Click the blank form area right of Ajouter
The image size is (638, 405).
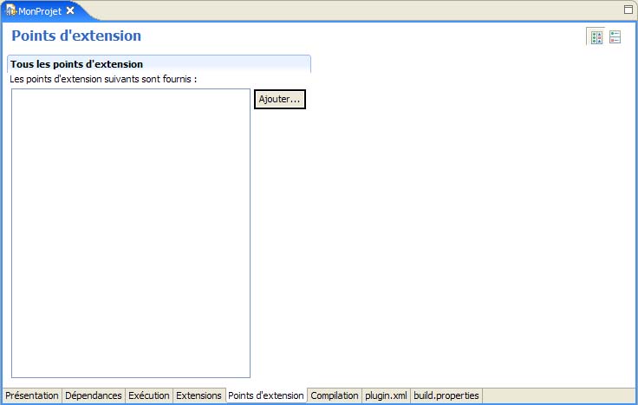(x=468, y=217)
